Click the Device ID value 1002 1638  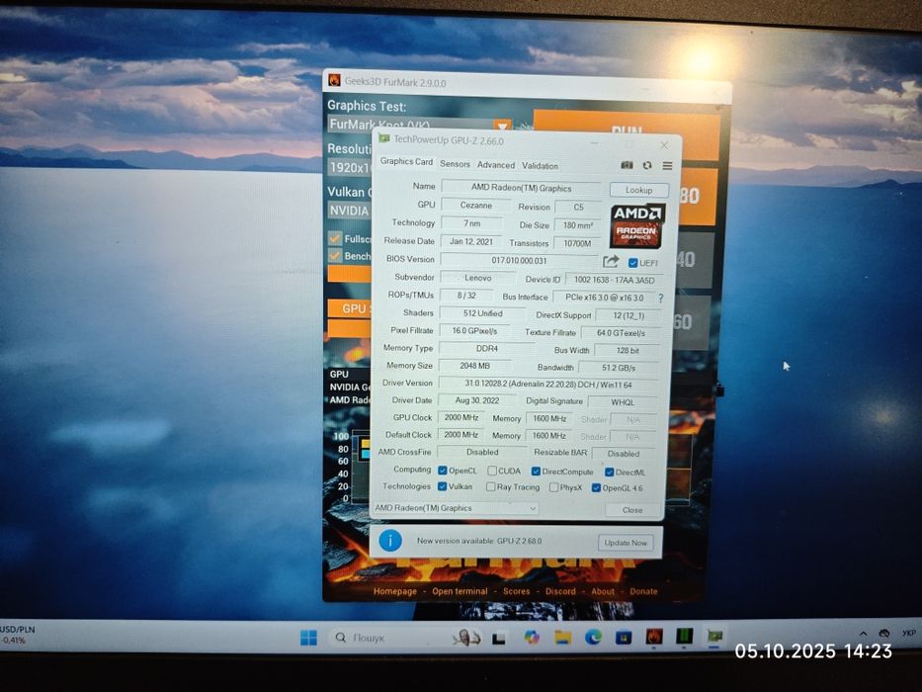[614, 280]
